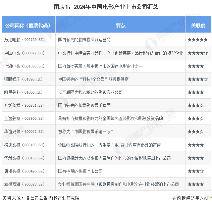Click the star rating for 中国电影
Image resolution: width=212 pixels, height=205 pixels.
[198, 53]
